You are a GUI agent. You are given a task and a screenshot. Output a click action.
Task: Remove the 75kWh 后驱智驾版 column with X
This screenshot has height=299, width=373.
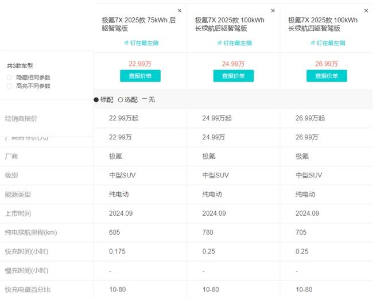(180, 11)
